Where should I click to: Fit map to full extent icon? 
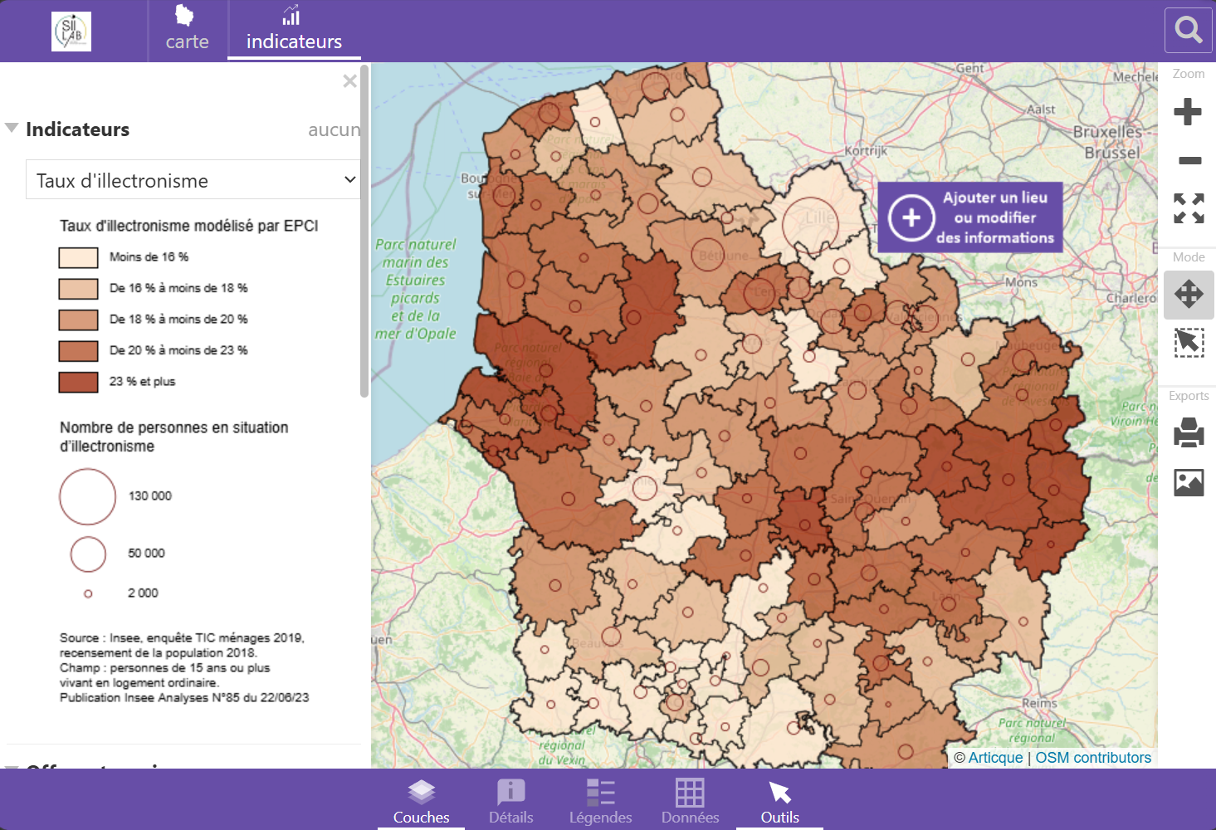tap(1189, 208)
